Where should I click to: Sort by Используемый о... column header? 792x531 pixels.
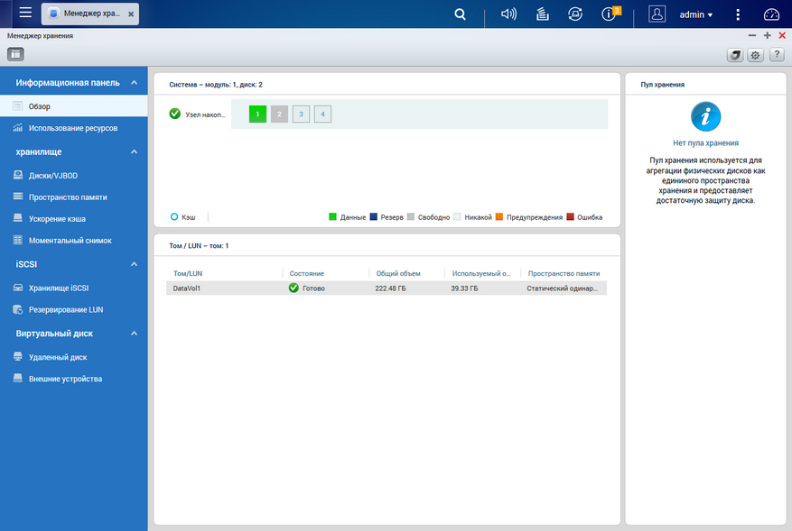pyautogui.click(x=482, y=273)
